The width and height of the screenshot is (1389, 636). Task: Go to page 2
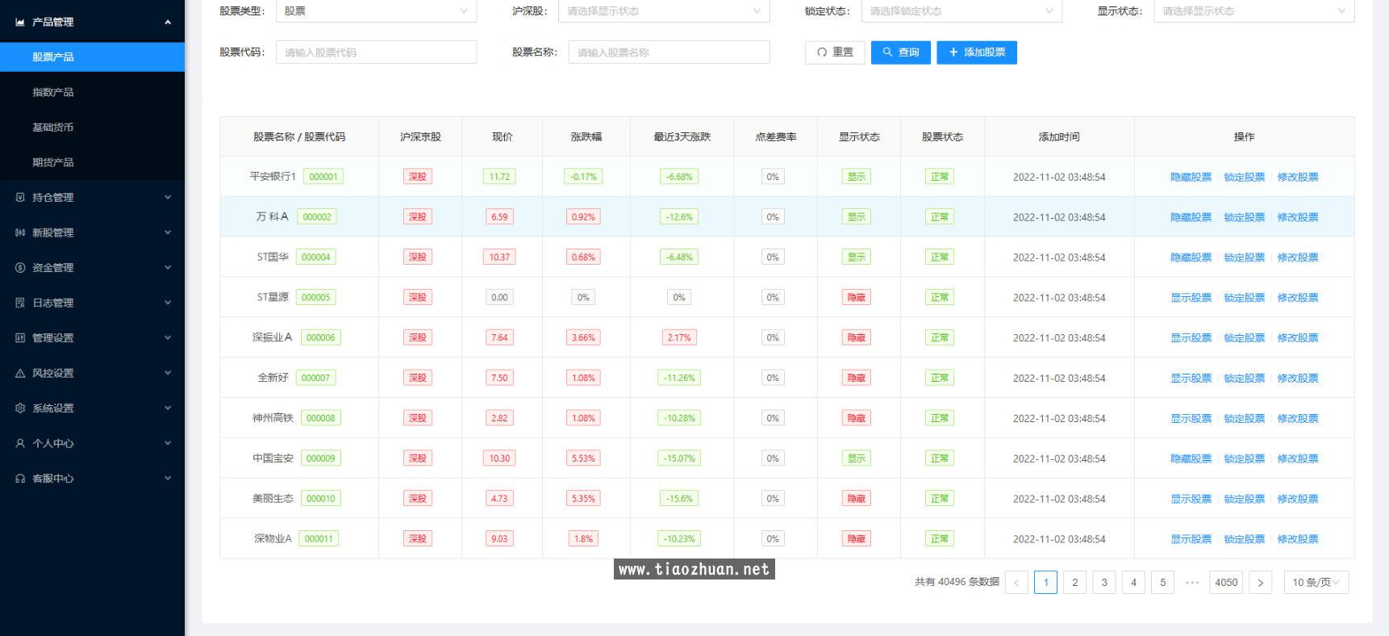pos(1074,582)
